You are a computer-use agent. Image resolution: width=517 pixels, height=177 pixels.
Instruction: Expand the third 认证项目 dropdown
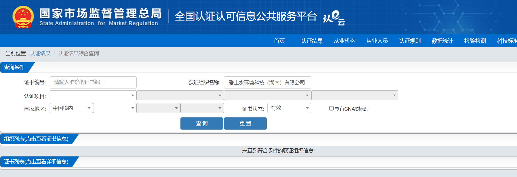coord(267,95)
